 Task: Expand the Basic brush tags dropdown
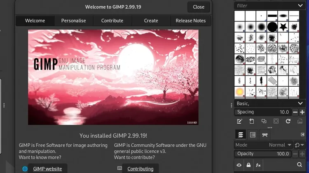click(x=300, y=103)
